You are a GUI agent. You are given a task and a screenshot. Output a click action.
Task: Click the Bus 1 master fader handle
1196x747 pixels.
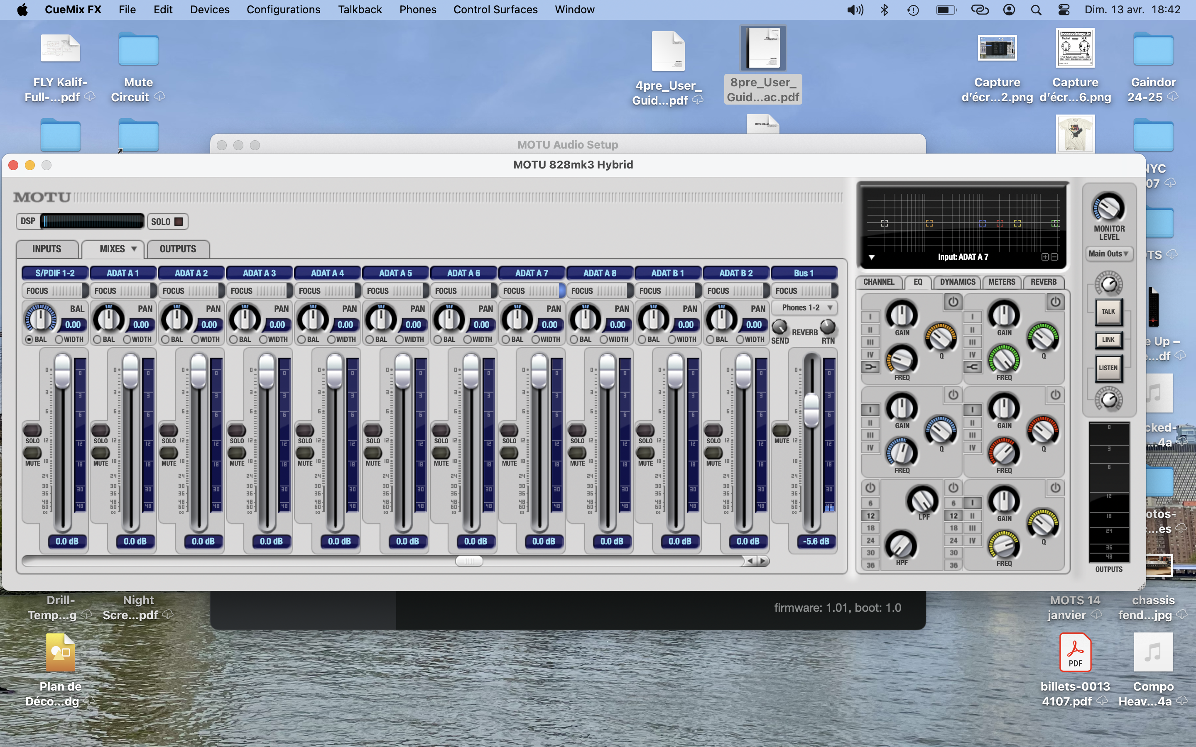[811, 410]
